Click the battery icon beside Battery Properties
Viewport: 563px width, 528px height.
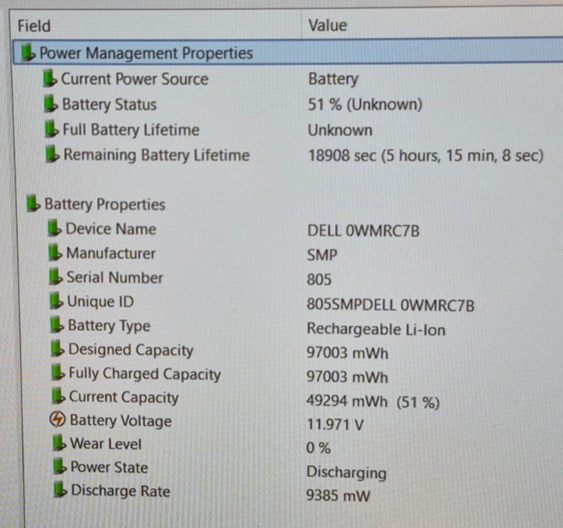pyautogui.click(x=33, y=203)
